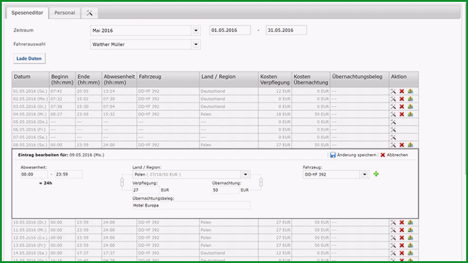Show map for the 02.05.2016 entry

pos(410,99)
